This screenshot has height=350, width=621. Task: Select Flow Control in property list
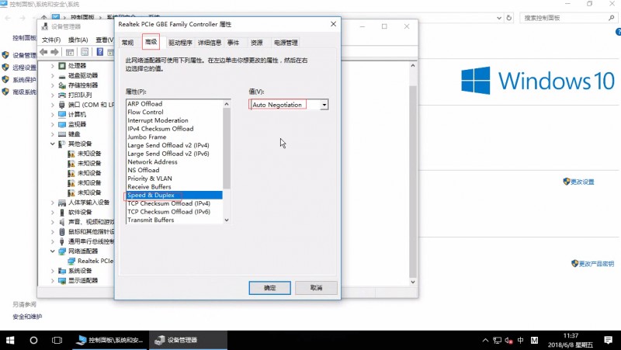(174, 112)
